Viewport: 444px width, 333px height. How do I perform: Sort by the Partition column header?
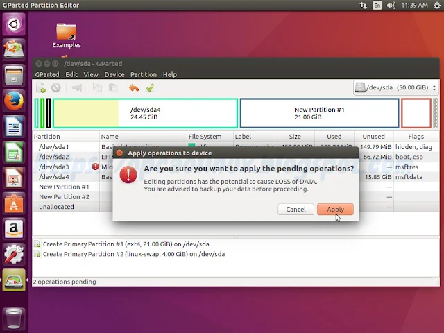point(66,137)
